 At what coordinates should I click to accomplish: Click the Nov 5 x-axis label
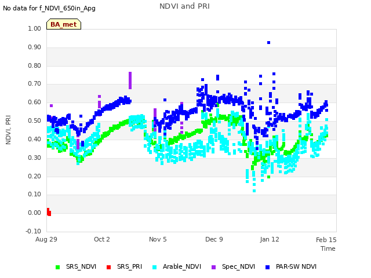coord(158,239)
